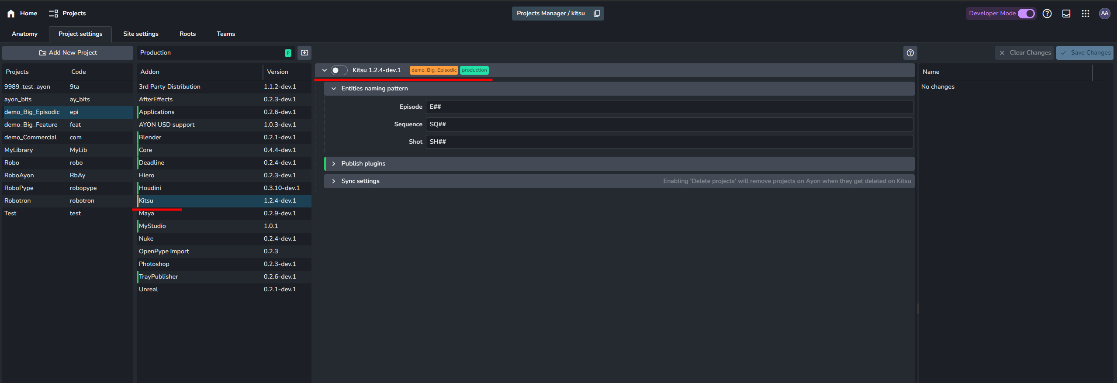Open the Production bundle dropdown
The image size is (1117, 383).
tap(216, 53)
